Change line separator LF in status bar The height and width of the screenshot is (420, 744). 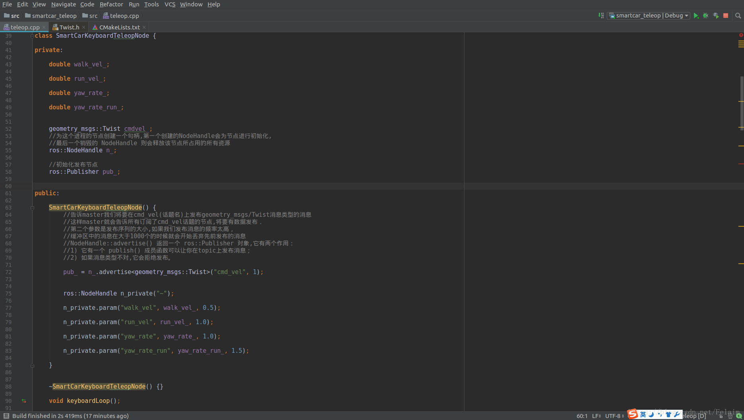[x=596, y=416]
